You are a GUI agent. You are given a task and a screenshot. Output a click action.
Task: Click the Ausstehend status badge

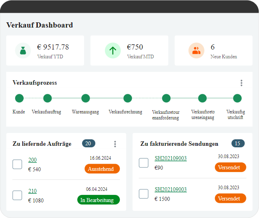click(x=102, y=169)
